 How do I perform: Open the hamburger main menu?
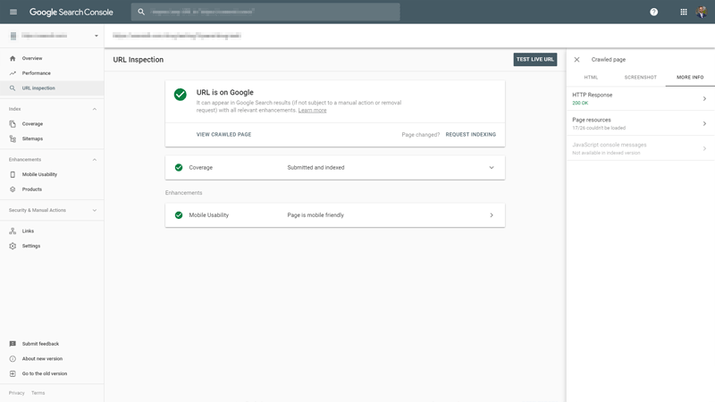tap(13, 12)
